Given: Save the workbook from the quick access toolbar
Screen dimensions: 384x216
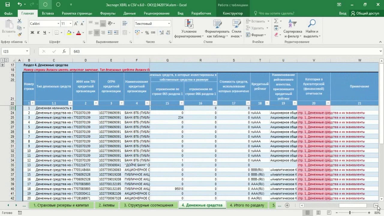Looking at the screenshot, I should (x=7, y=4).
